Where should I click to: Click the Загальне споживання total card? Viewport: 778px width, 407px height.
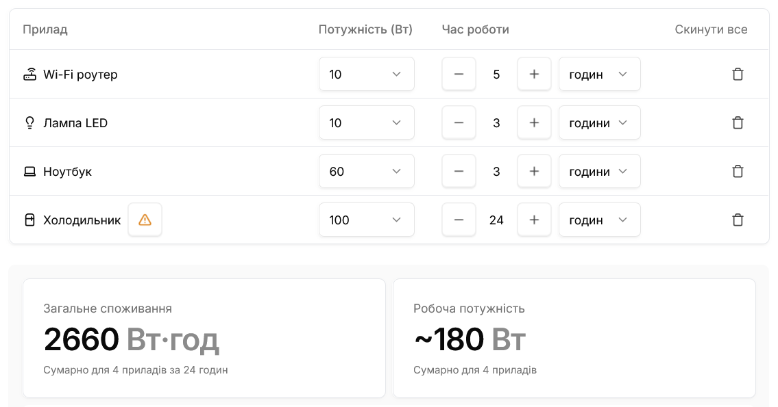pyautogui.click(x=204, y=337)
